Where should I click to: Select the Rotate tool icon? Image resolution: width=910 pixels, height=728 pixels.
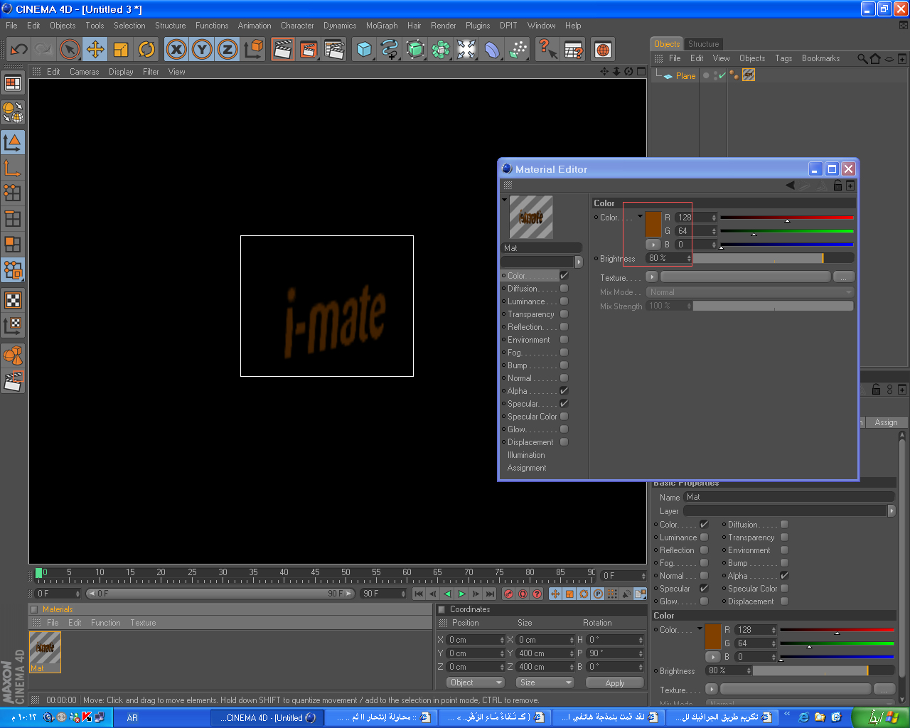(x=146, y=49)
